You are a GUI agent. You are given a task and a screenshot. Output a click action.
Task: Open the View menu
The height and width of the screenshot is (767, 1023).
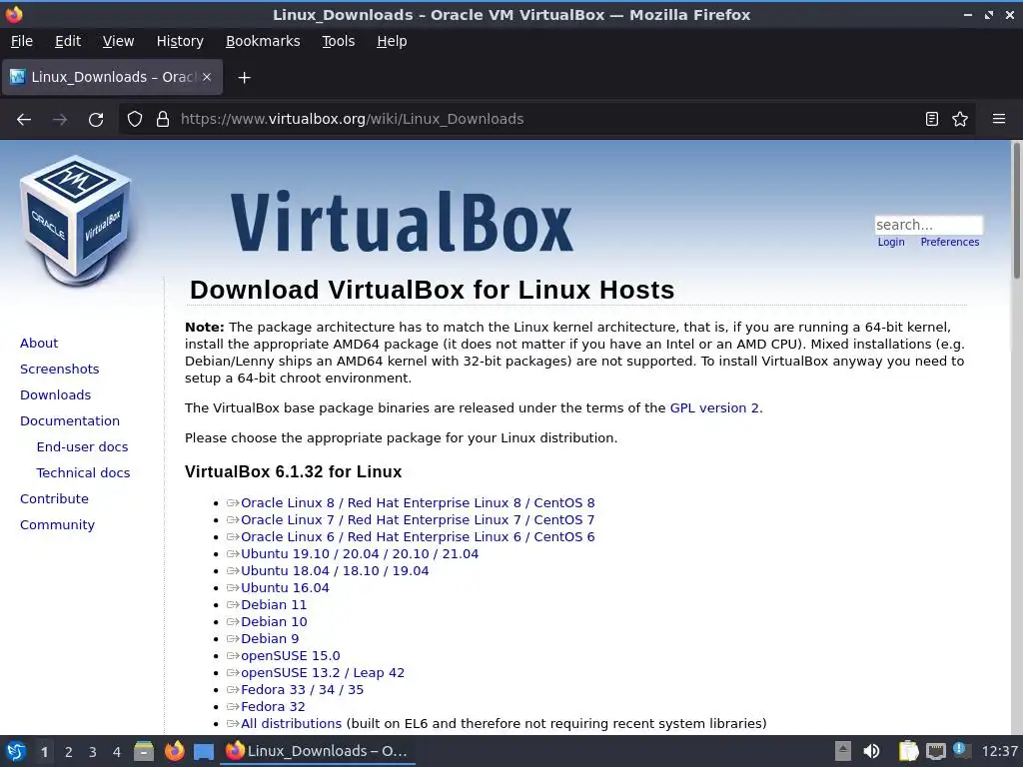point(118,41)
